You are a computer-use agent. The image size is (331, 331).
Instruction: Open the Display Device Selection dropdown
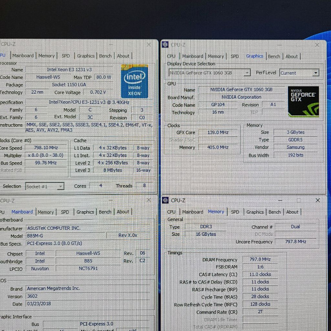[209, 73]
